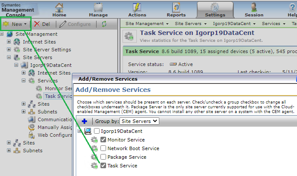
Task: Expand the Internet Sites node under Site Management
Action: click(x=9, y=41)
